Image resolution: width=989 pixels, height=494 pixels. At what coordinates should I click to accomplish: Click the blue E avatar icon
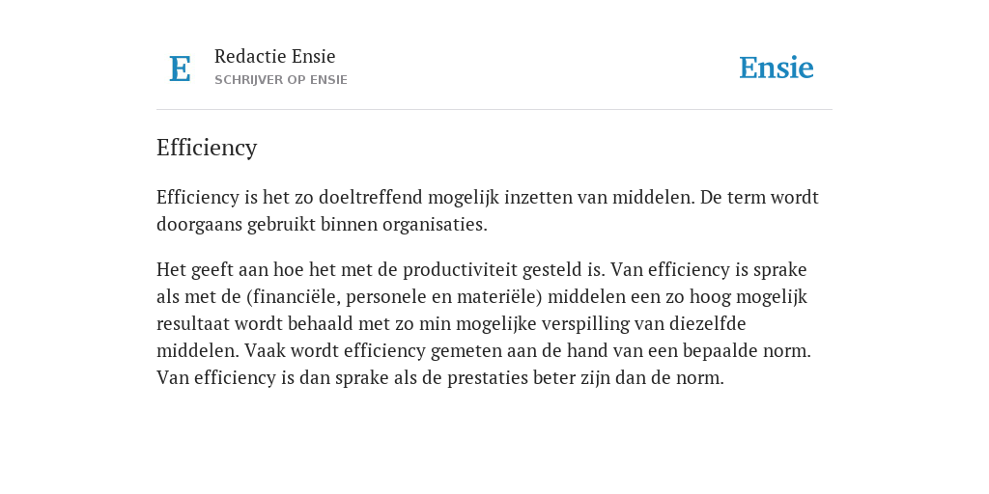coord(180,69)
